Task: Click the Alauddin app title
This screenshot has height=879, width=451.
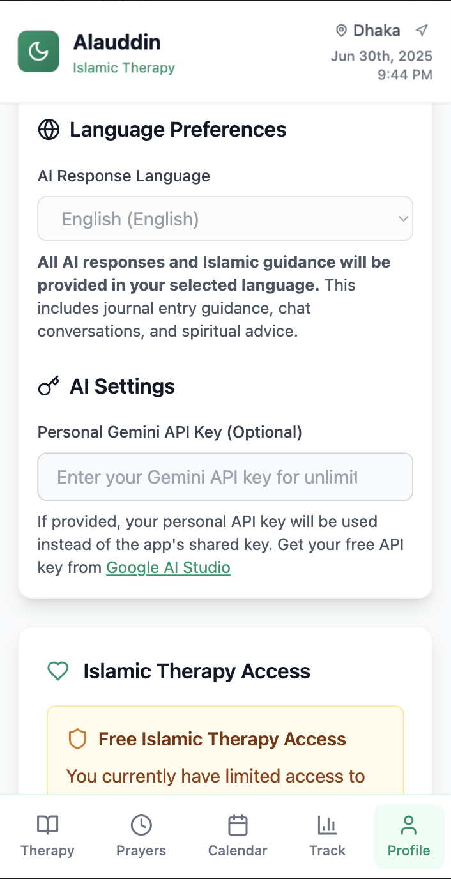Action: point(117,42)
